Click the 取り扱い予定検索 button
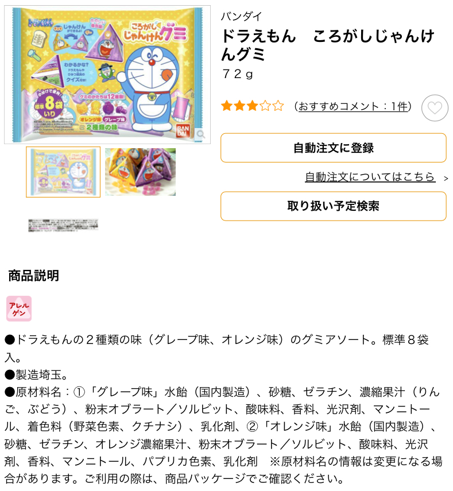Image resolution: width=453 pixels, height=491 pixels. (334, 206)
